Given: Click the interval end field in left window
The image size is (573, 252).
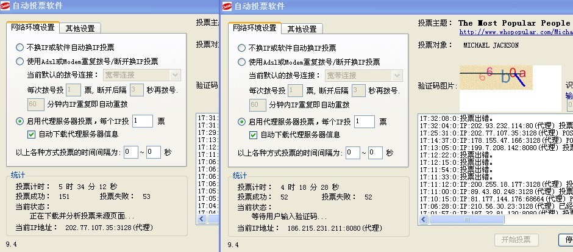Looking at the screenshot, I should [x=154, y=152].
